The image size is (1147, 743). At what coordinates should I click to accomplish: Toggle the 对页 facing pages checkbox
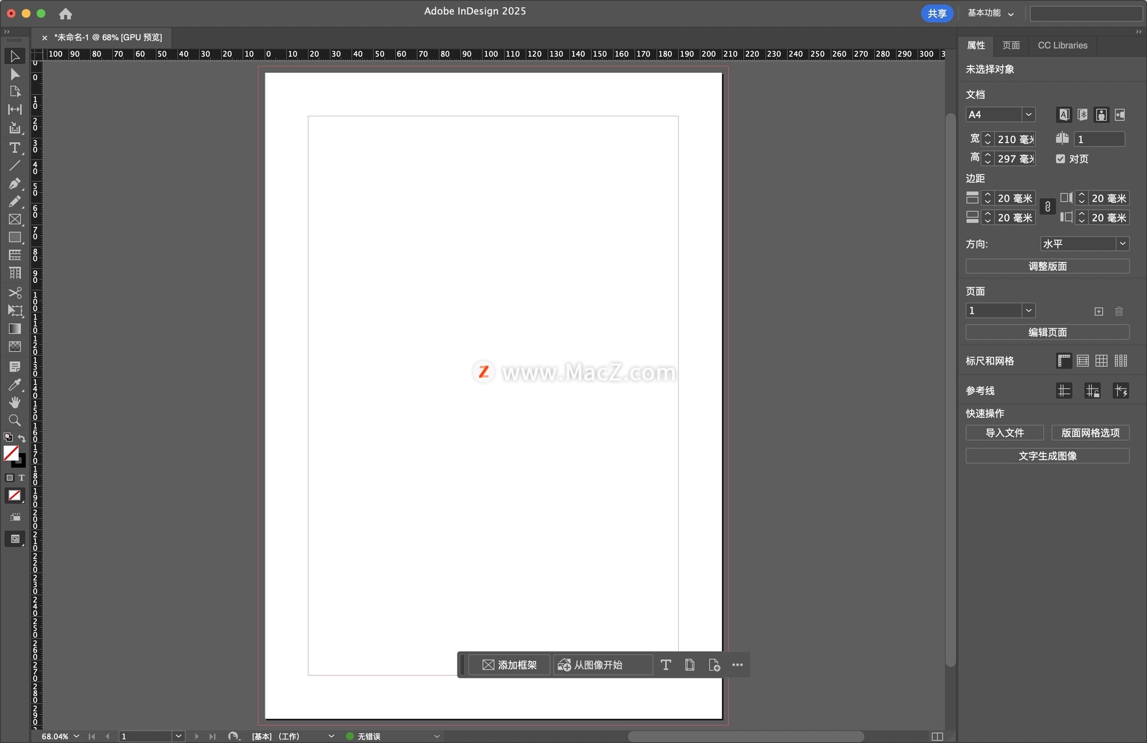(1060, 159)
